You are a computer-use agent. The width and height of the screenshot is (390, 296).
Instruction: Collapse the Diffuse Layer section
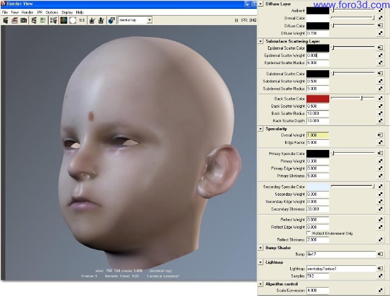260,4
